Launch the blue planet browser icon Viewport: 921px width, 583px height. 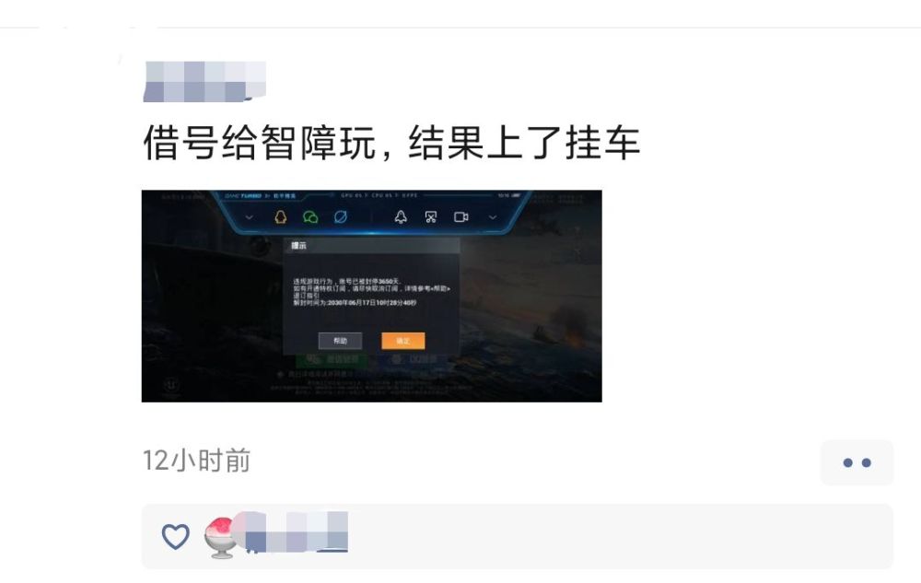click(x=341, y=217)
